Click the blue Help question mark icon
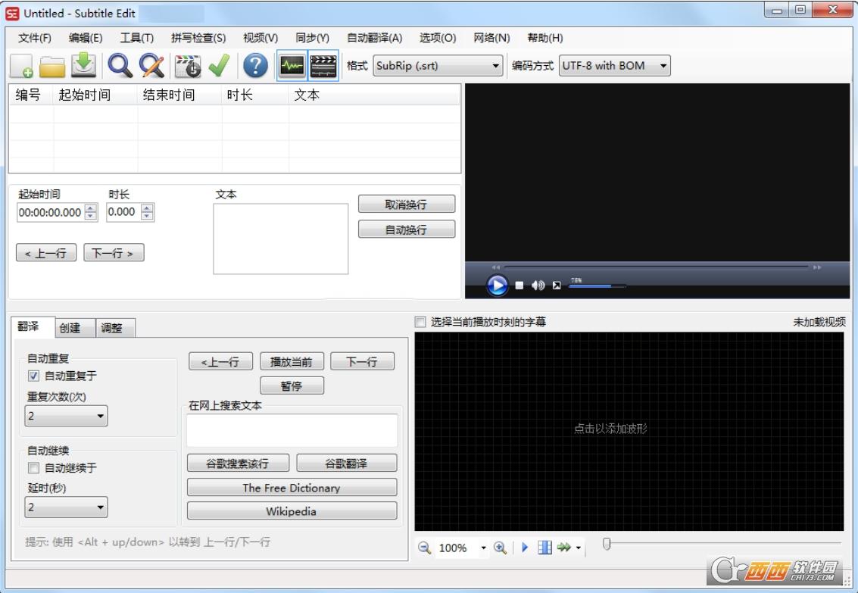Viewport: 858px width, 593px height. coord(255,66)
